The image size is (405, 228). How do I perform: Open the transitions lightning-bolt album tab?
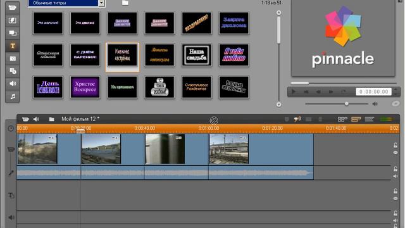coord(12,20)
